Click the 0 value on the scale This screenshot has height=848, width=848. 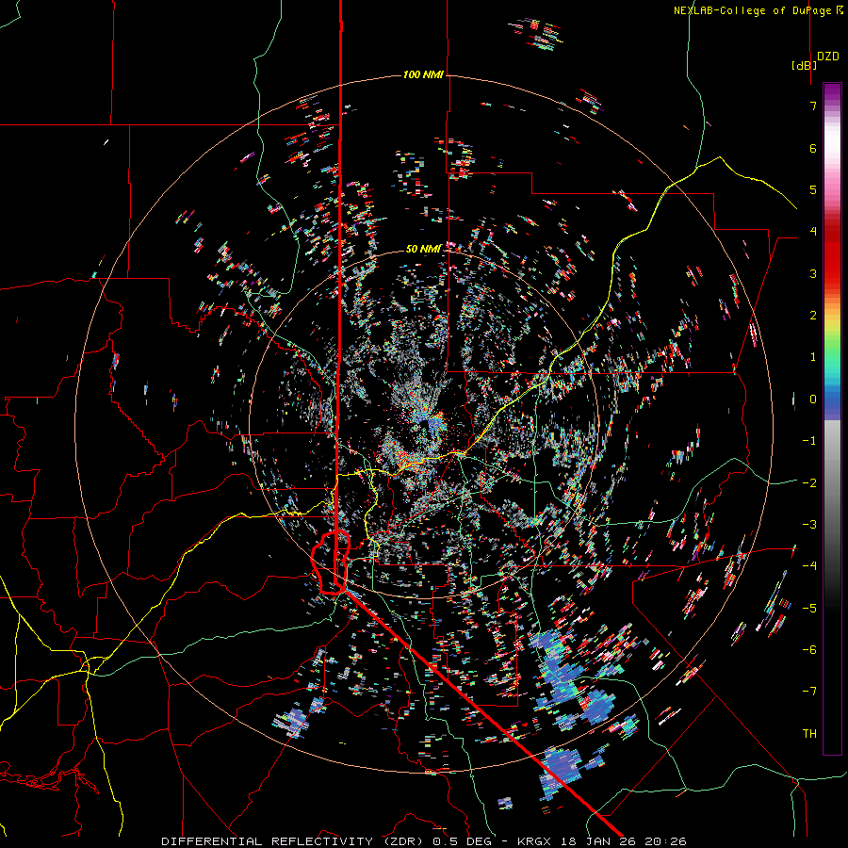click(813, 400)
